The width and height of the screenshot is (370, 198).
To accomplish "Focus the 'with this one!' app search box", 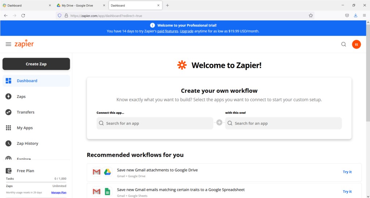I will point(283,123).
